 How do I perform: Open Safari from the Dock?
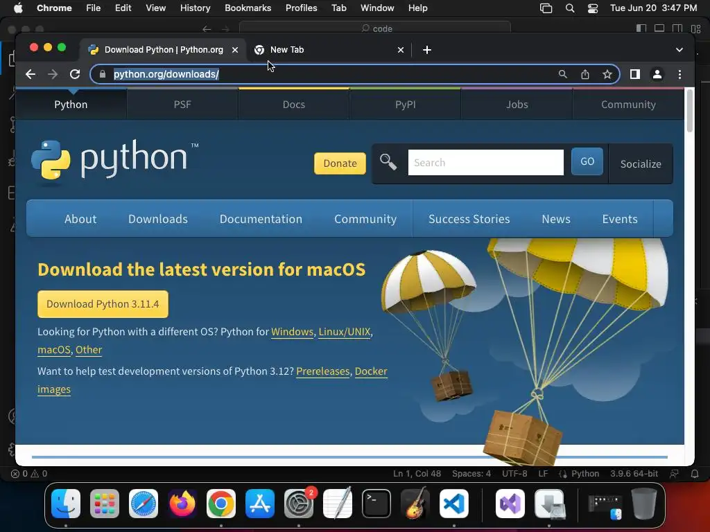[144, 504]
